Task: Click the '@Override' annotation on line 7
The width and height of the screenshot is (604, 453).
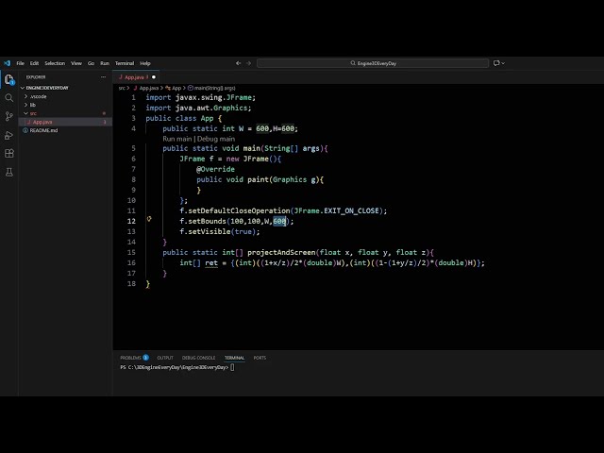Action: click(215, 170)
